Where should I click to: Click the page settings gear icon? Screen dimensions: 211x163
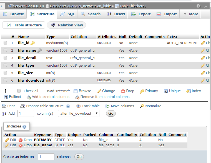(199, 6)
